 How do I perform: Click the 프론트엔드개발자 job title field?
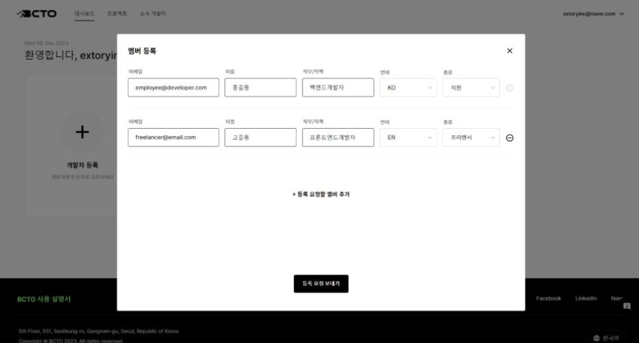[x=338, y=137]
